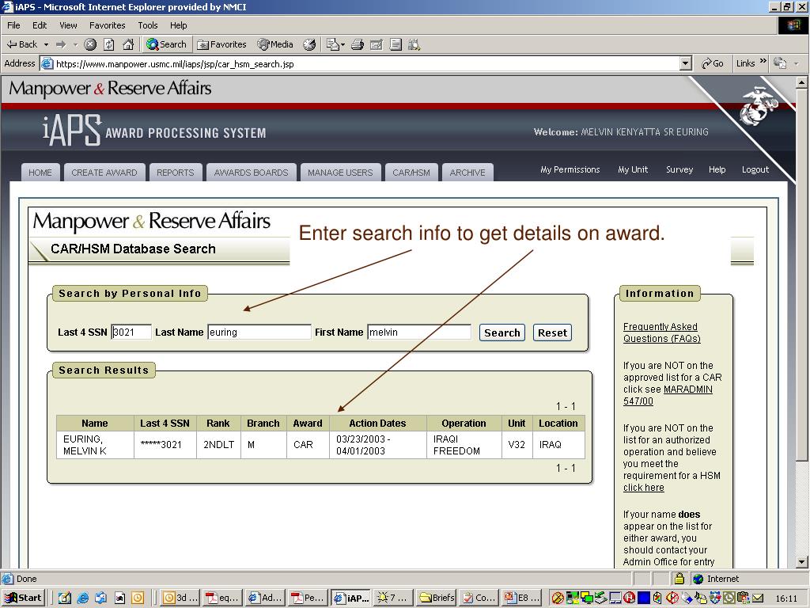Viewport: 810px width, 608px height.
Task: Click the Help link in the iAPS header
Action: (717, 169)
